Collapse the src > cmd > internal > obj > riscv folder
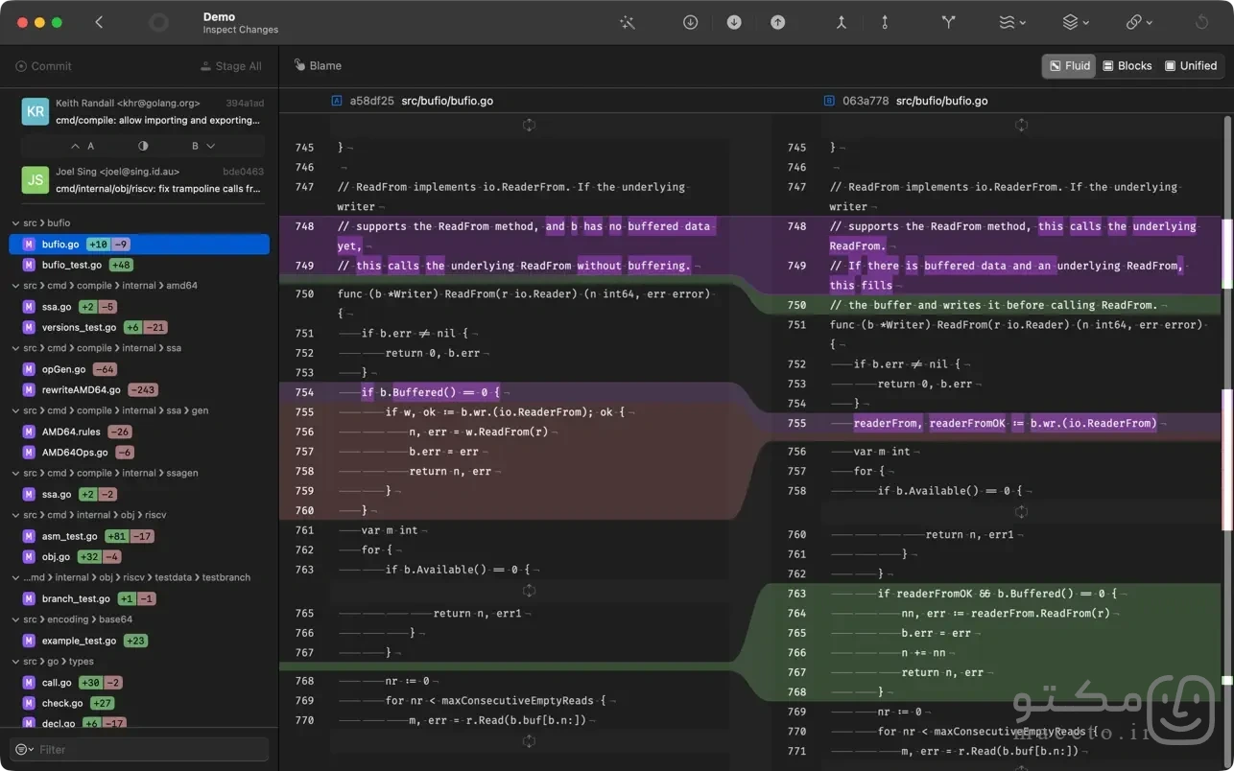The image size is (1234, 771). [x=16, y=515]
